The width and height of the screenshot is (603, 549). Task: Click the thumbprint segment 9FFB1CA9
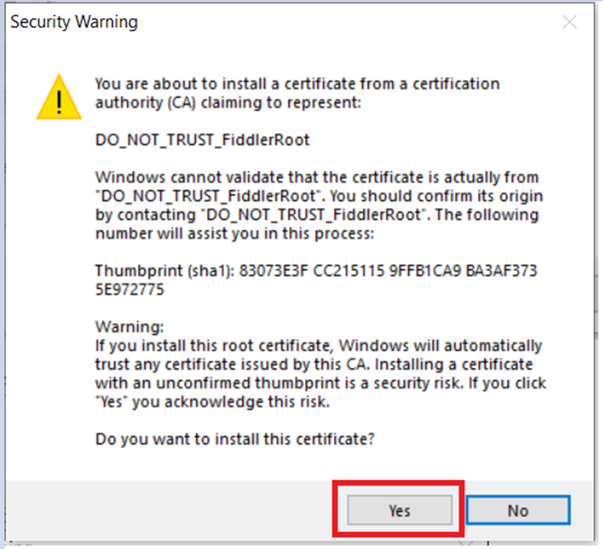[x=425, y=271]
